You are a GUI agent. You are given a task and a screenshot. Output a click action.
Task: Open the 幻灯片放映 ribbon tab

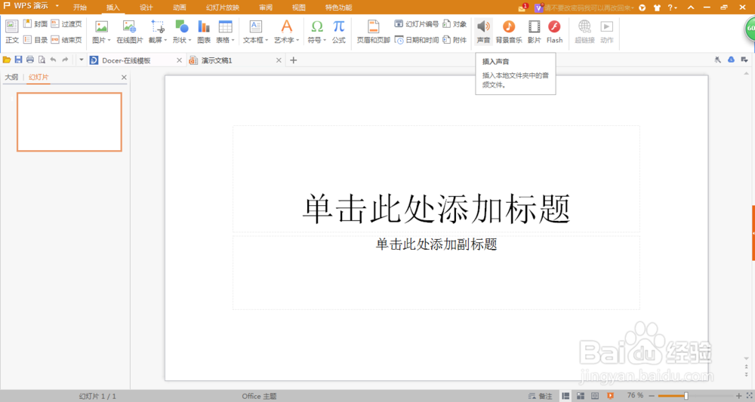(x=223, y=8)
